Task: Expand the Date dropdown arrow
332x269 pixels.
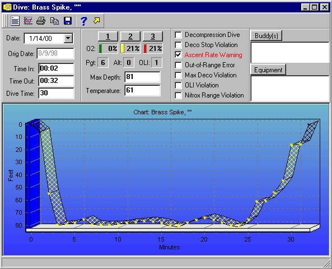Action: [x=68, y=38]
